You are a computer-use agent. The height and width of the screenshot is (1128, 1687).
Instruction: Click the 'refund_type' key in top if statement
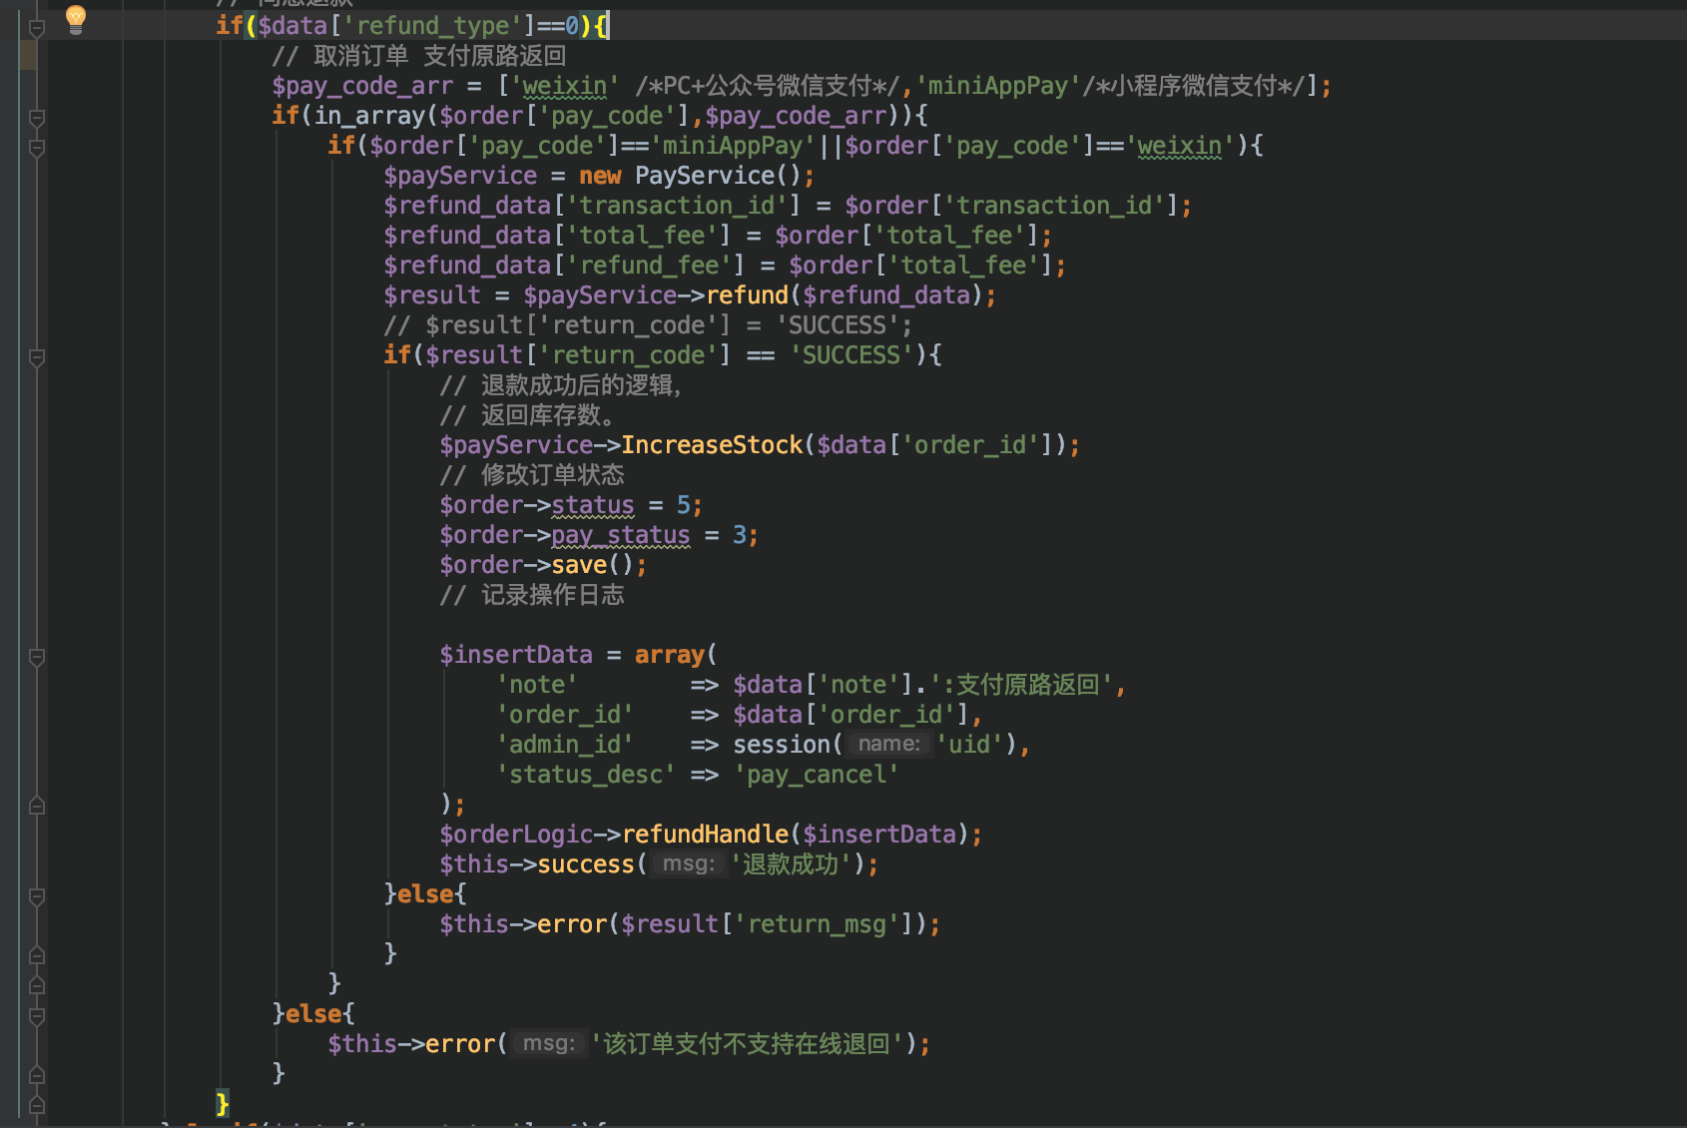[432, 26]
